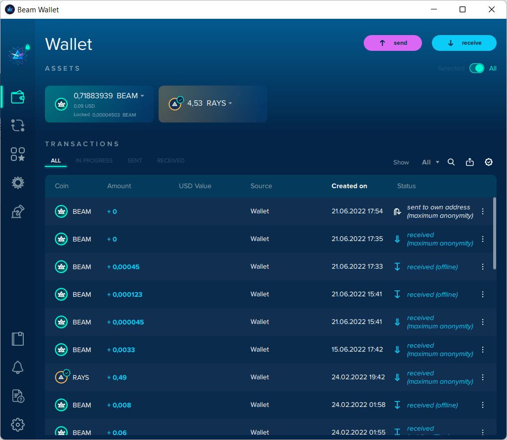Open the Show All filter dropdown
The image size is (507, 440).
coord(430,162)
